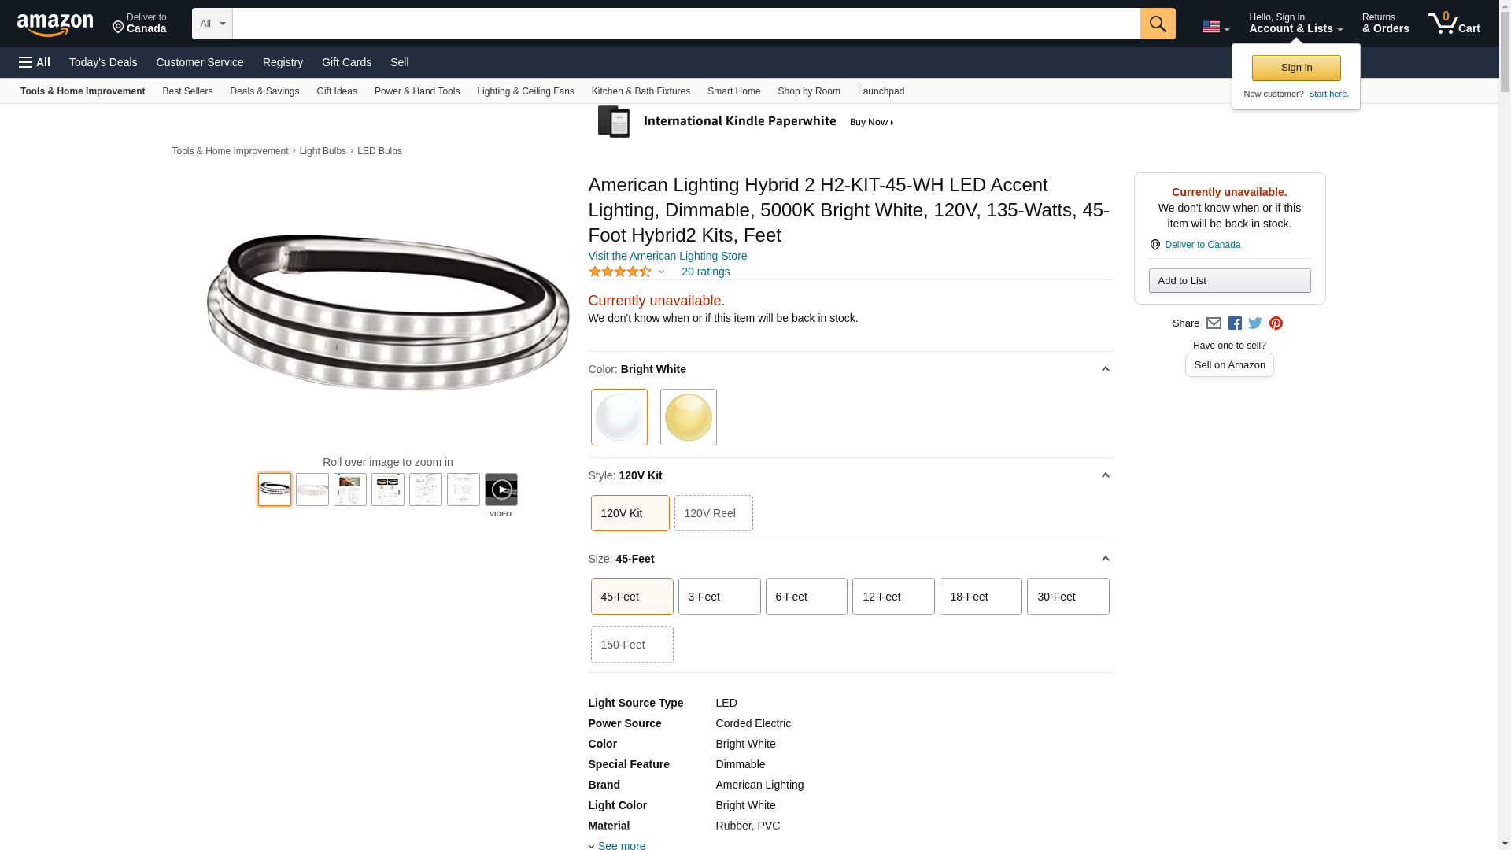Play the product video thumbnail
This screenshot has width=1511, height=850.
(501, 490)
